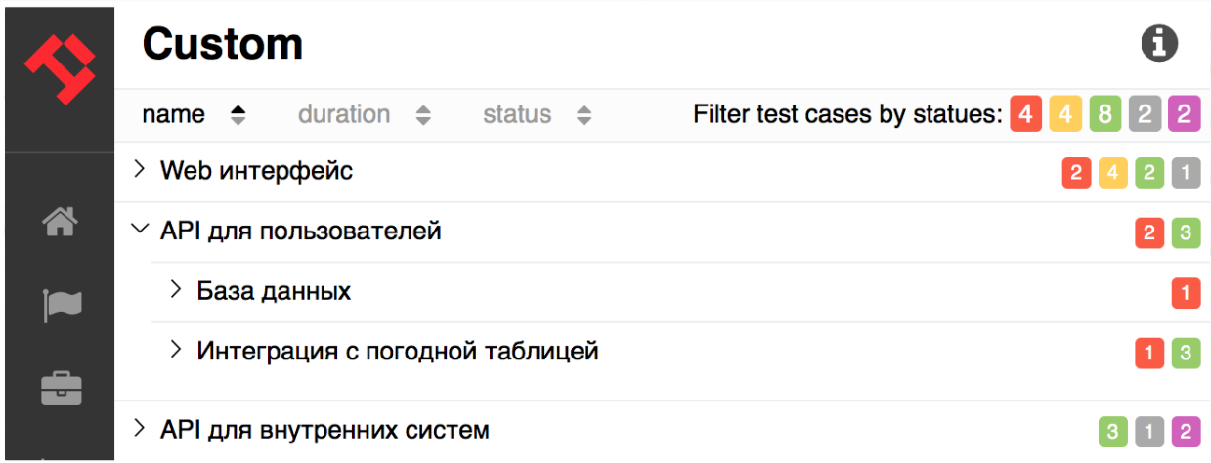The width and height of the screenshot is (1211, 463).
Task: Collapse the API для пользователей group
Action: tap(138, 231)
